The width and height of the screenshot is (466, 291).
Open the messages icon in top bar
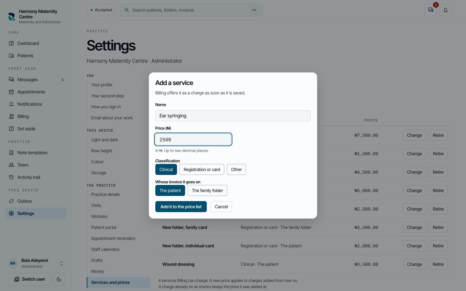(430, 10)
